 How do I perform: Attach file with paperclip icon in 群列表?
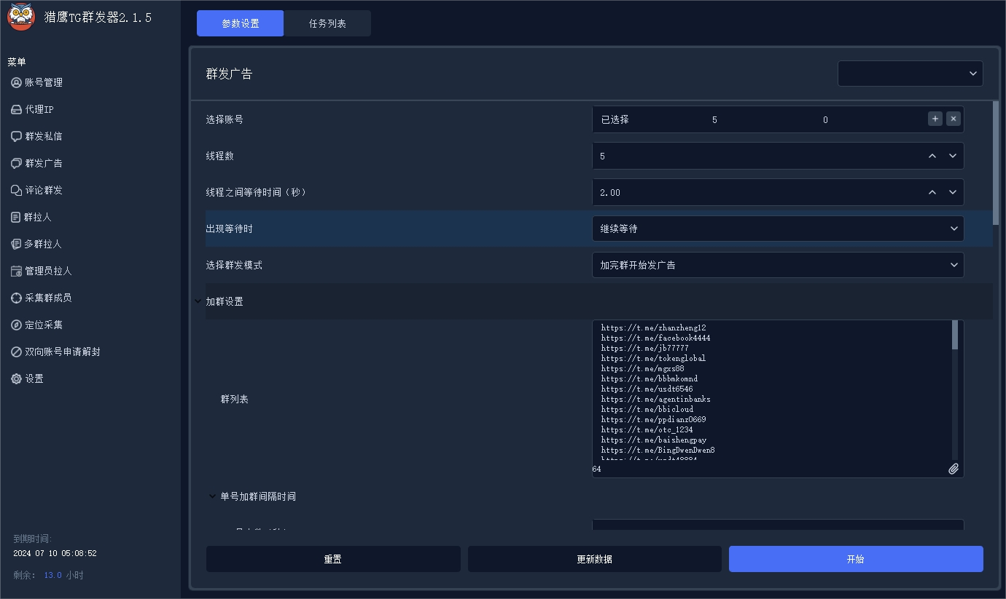click(x=953, y=469)
